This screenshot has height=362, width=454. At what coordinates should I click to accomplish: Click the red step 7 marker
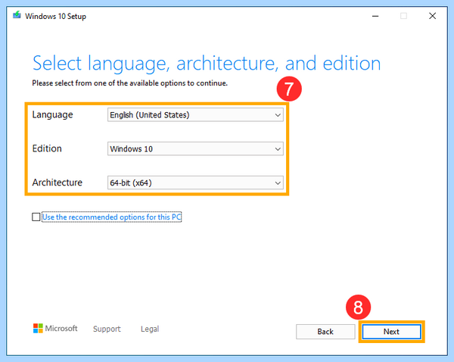(x=289, y=89)
